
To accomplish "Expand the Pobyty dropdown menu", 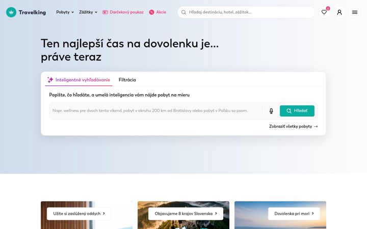I will tap(65, 12).
